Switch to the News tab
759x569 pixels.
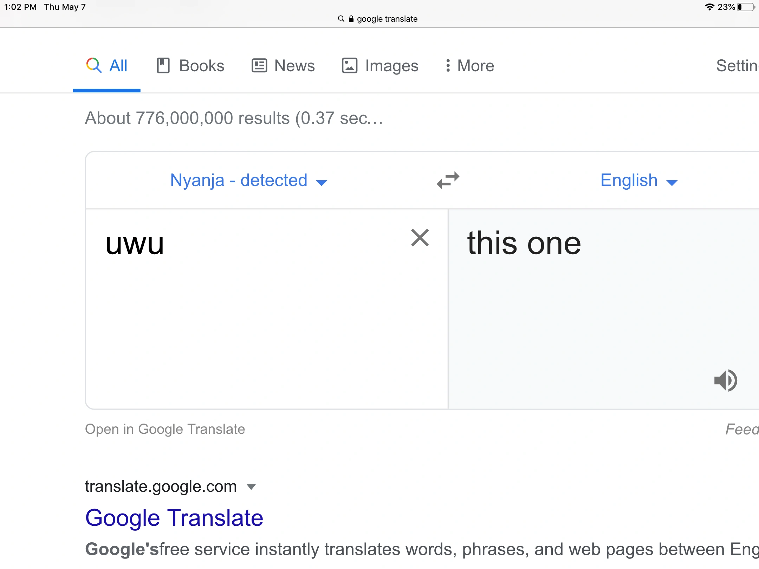pyautogui.click(x=294, y=66)
